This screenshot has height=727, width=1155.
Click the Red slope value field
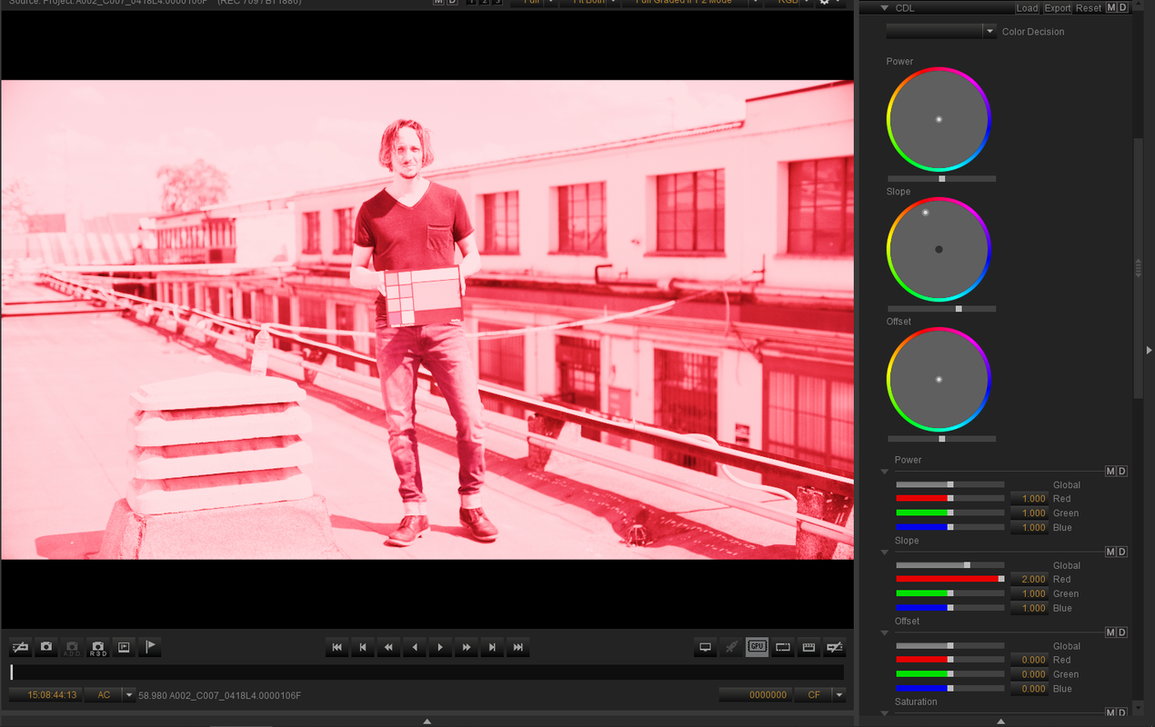(1029, 579)
